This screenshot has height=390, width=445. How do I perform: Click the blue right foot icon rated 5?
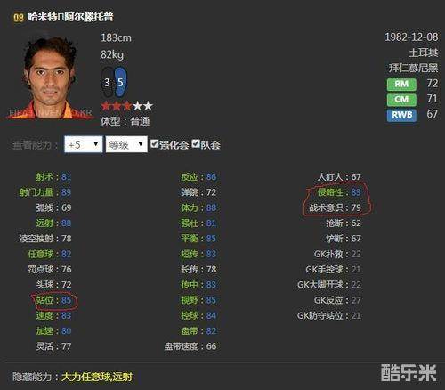pos(120,82)
